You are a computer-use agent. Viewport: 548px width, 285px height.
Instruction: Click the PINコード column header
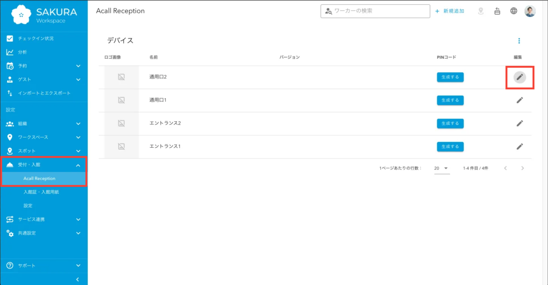(x=446, y=57)
